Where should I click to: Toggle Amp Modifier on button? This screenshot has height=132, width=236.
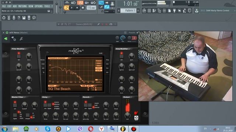coord(121,56)
